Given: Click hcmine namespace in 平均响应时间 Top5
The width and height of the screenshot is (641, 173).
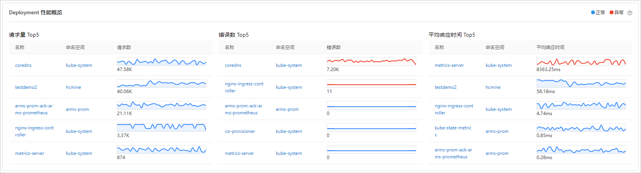Looking at the screenshot, I should click(493, 87).
